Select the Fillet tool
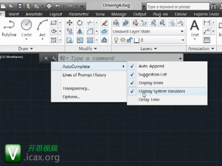The height and width of the screenshot is (166, 222). (x=90, y=31)
